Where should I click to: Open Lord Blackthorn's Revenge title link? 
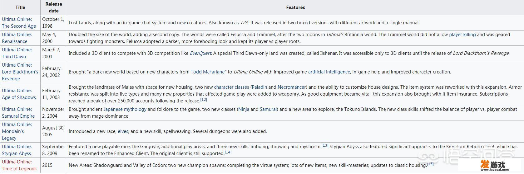(20, 72)
